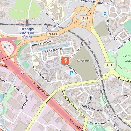
Task: Click the La Francilienne motorway label
Action: [x=40, y=89]
